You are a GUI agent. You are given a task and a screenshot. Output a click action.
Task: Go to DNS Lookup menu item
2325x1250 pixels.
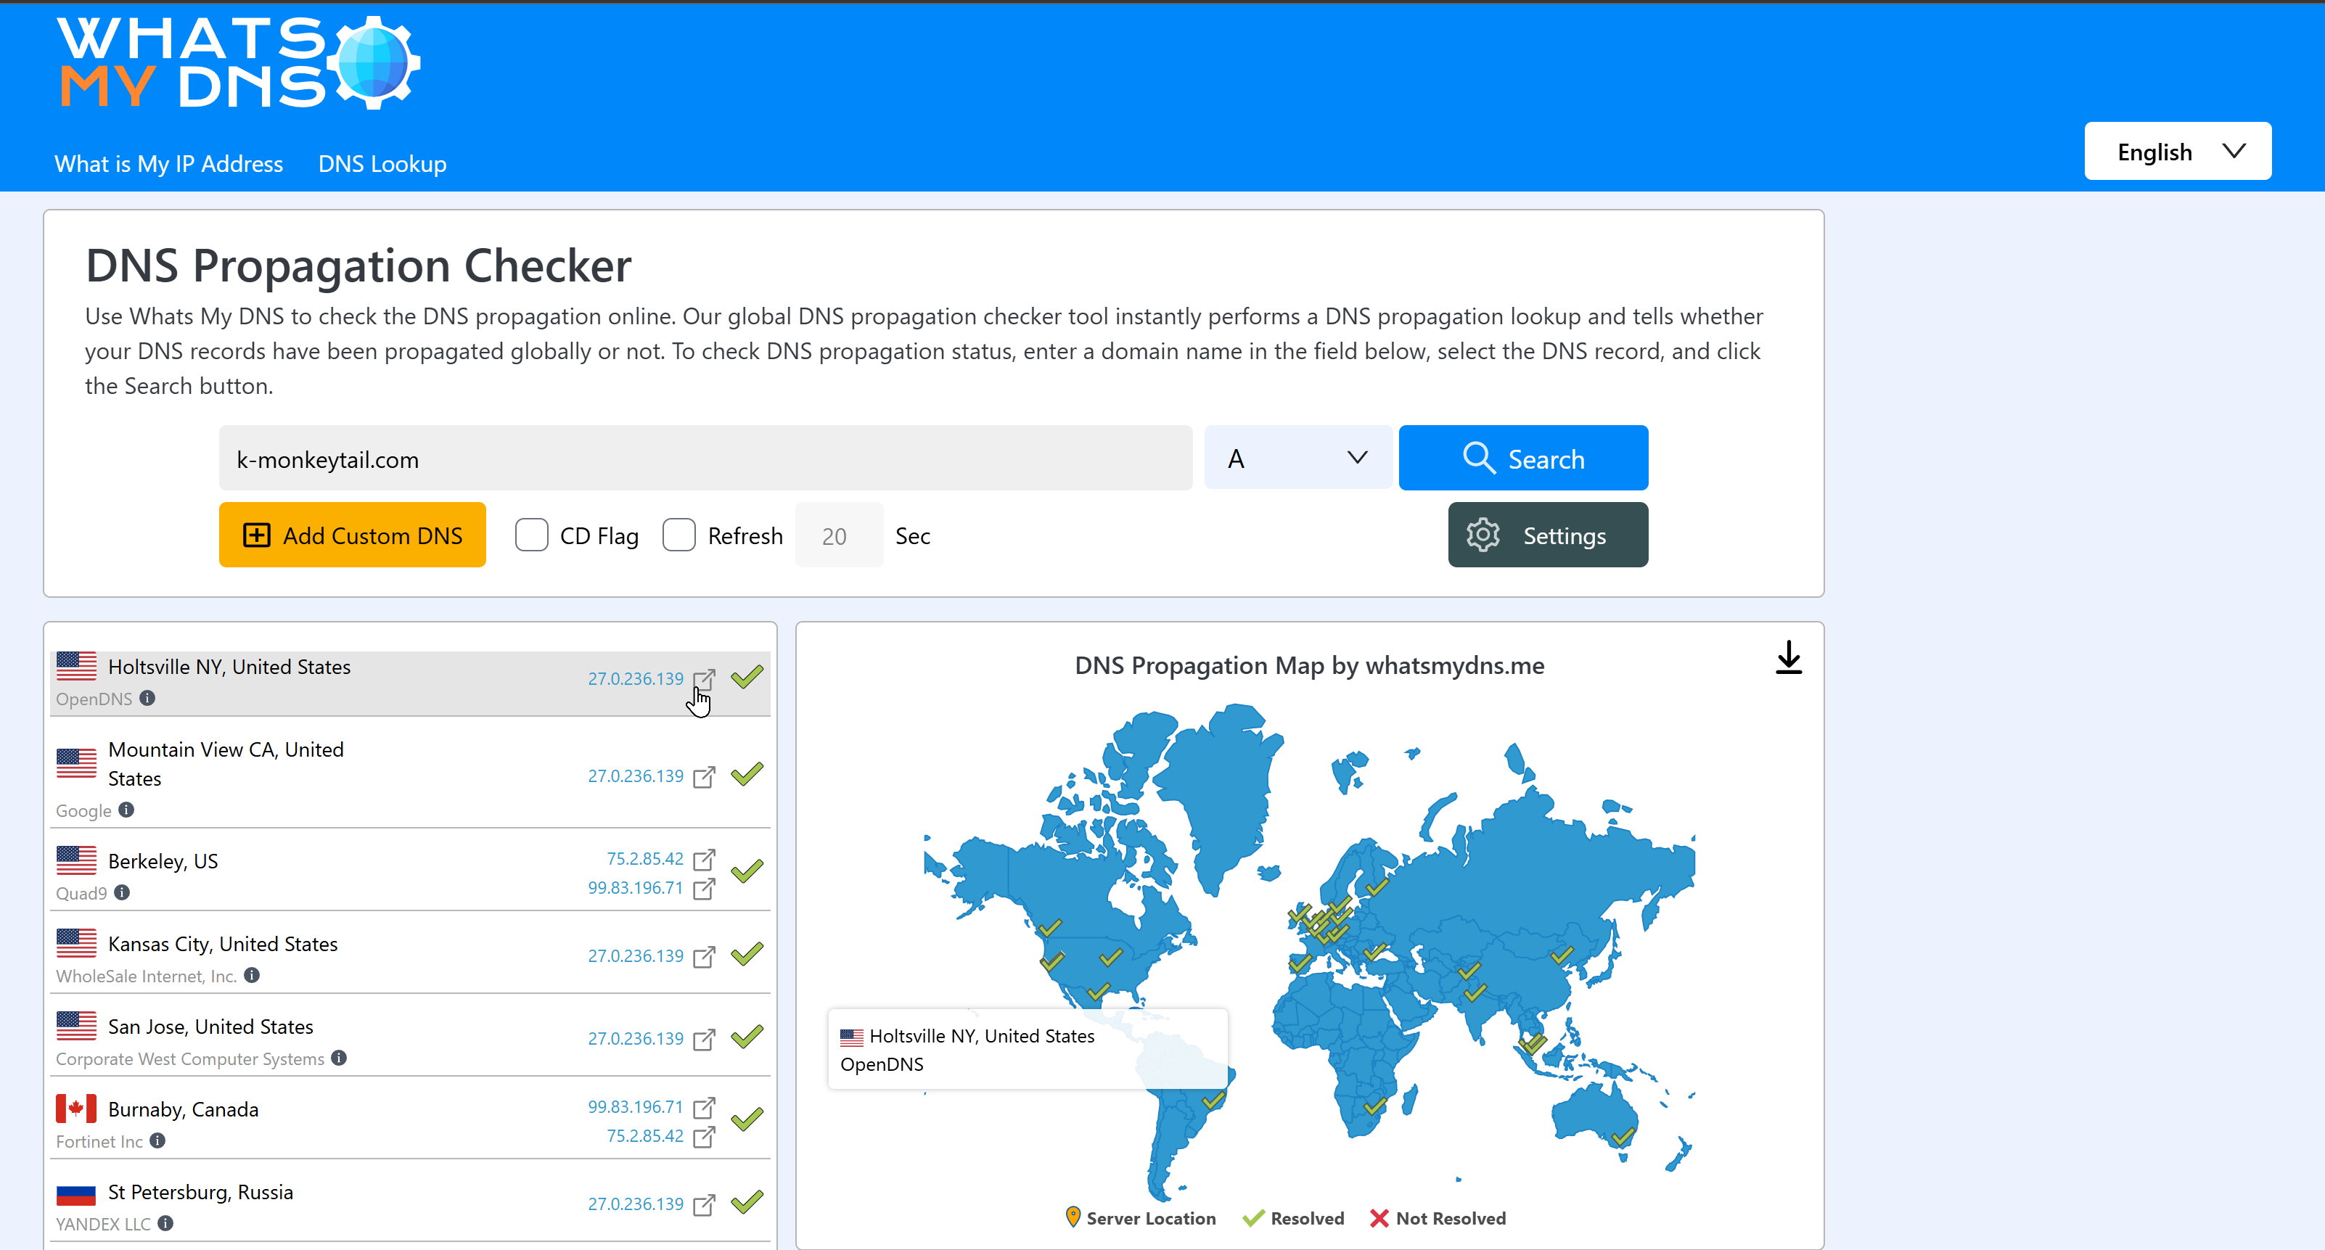click(382, 163)
